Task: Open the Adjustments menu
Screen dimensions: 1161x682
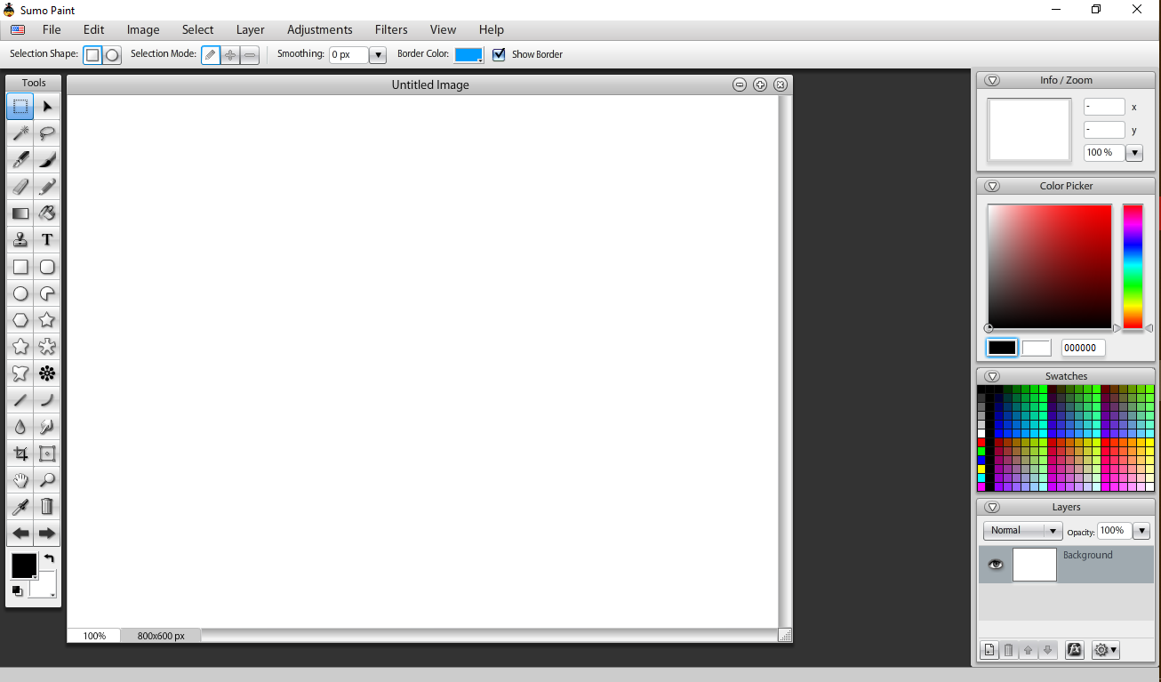Action: coord(319,29)
